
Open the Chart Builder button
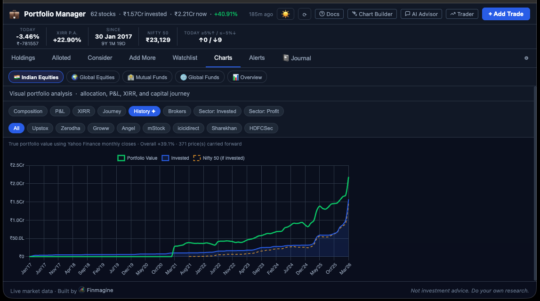coord(372,14)
